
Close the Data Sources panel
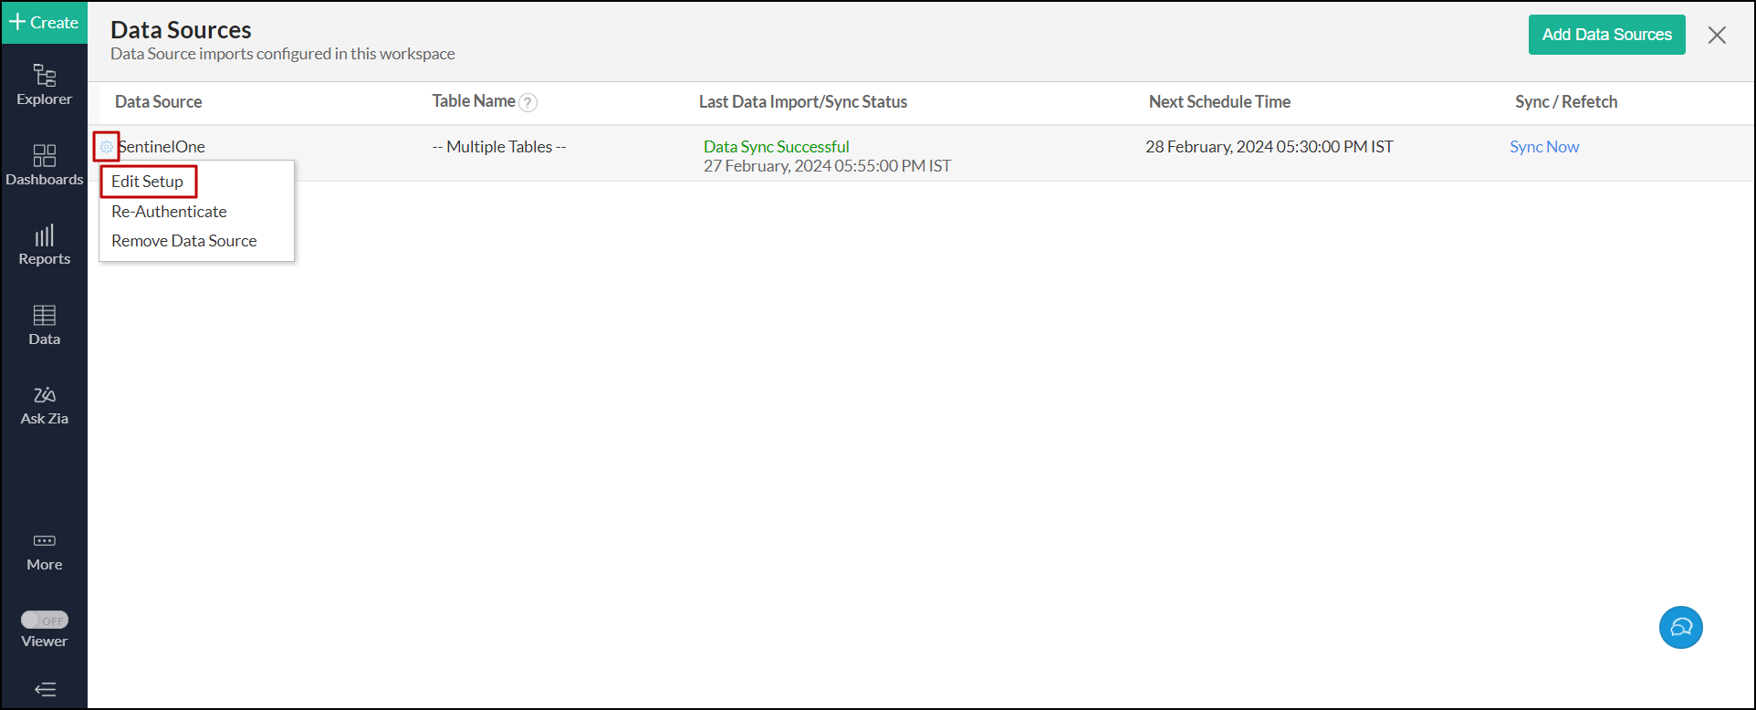pyautogui.click(x=1717, y=36)
